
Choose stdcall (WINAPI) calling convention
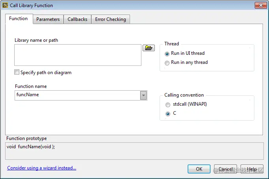click(x=168, y=105)
